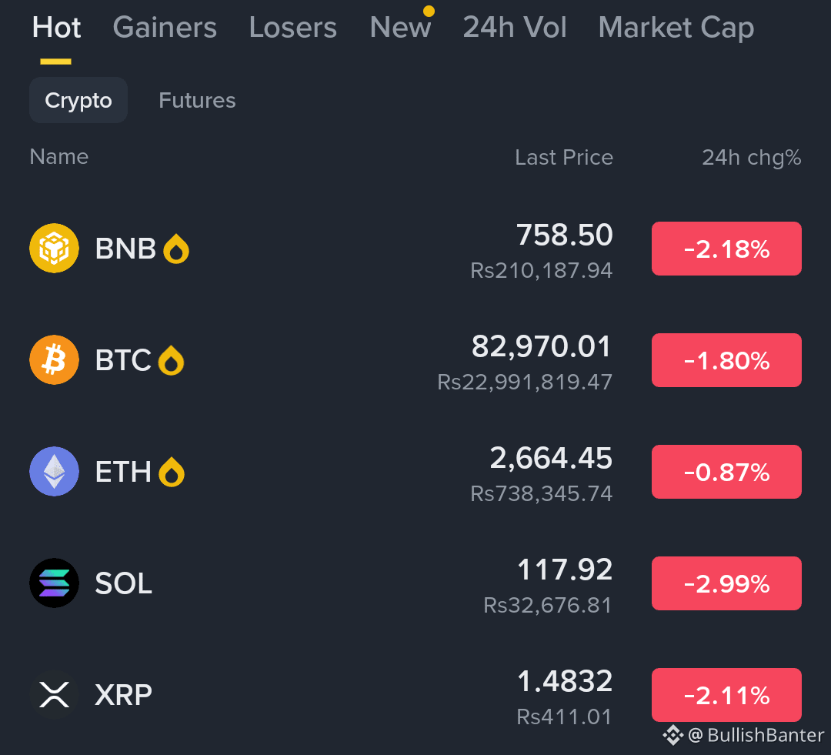The image size is (831, 755).
Task: Click SOL's -2.99% change badge
Action: [x=726, y=583]
